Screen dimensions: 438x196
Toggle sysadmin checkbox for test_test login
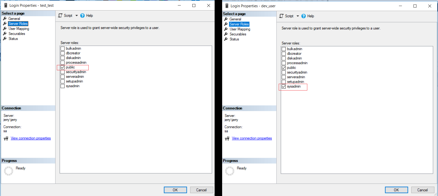pos(63,86)
